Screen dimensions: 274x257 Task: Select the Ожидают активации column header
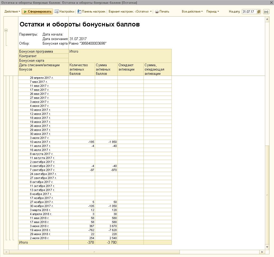pos(130,69)
